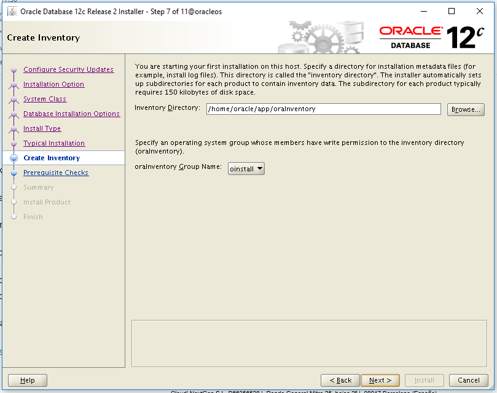Minimize the installer window
Image resolution: width=497 pixels, height=393 pixels.
pyautogui.click(x=424, y=12)
